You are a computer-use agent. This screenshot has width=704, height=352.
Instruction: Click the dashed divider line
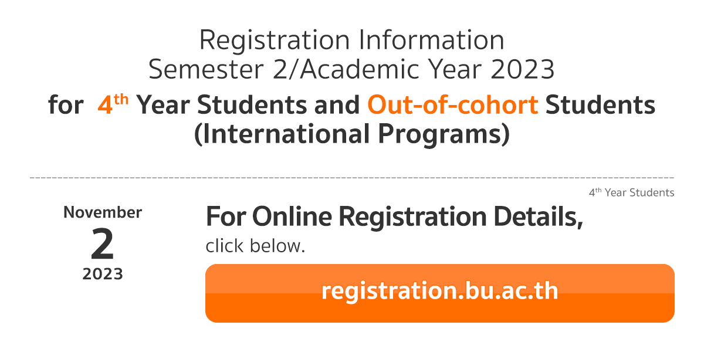tap(351, 177)
